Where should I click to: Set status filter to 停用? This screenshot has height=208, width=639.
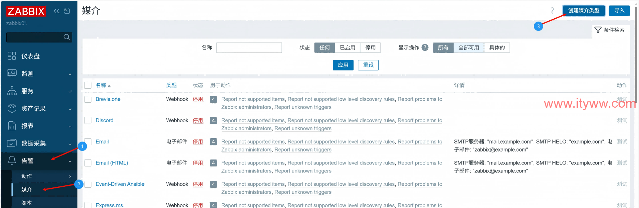(370, 48)
